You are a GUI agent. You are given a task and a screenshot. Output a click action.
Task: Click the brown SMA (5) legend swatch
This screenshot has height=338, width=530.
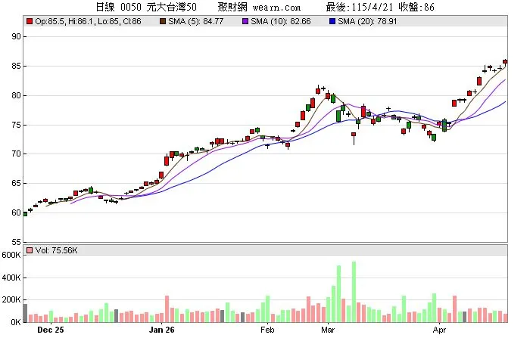163,21
